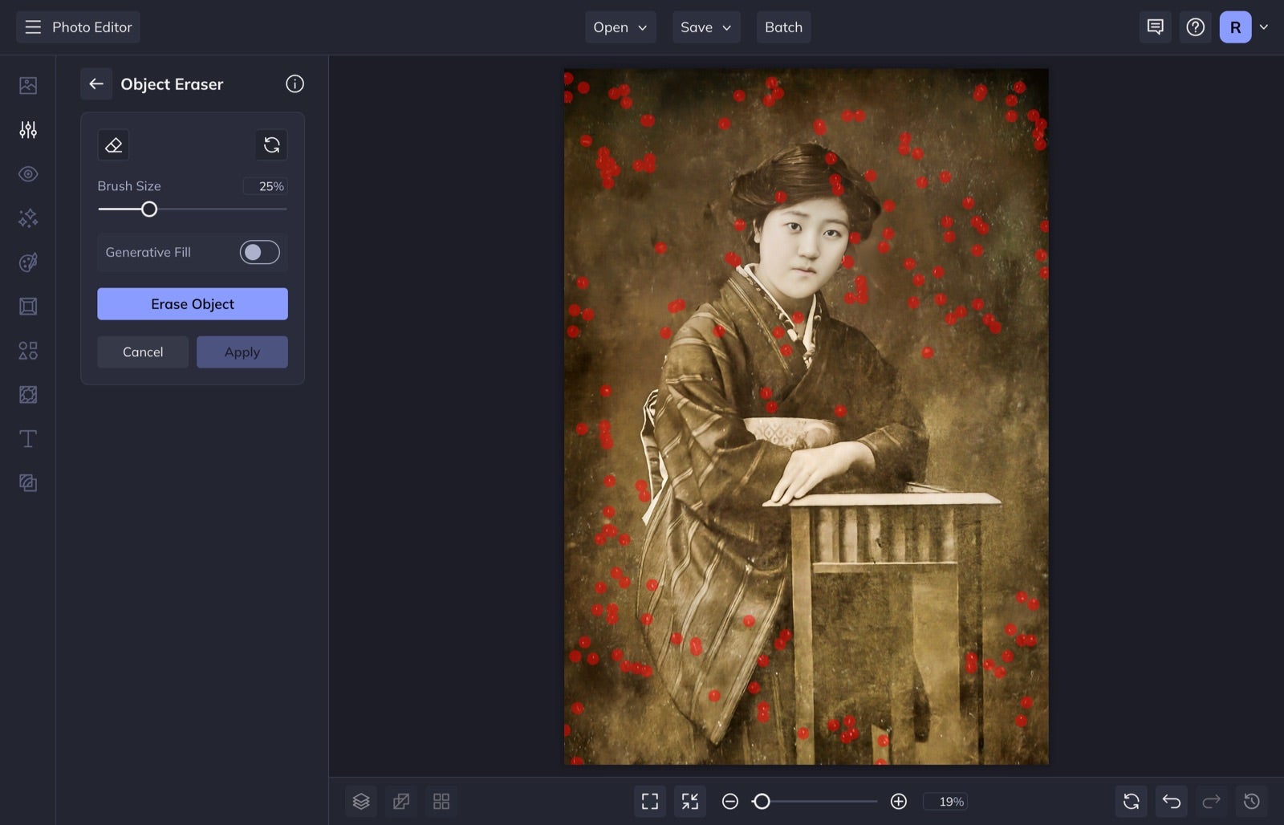Open the Photo Editor hamburger menu
Screen dimensions: 1284x825
(x=33, y=26)
